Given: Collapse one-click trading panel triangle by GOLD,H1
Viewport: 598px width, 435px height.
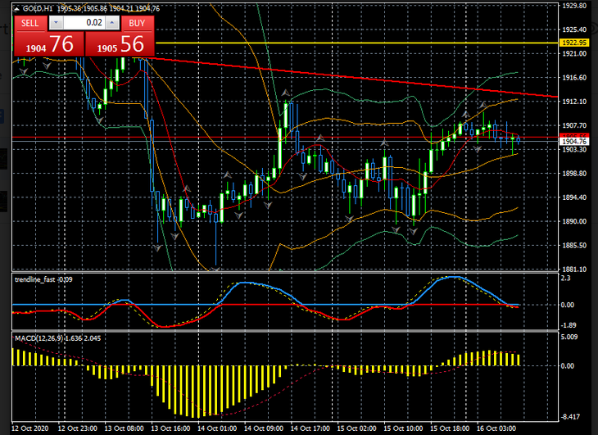Looking at the screenshot, I should pos(16,7).
